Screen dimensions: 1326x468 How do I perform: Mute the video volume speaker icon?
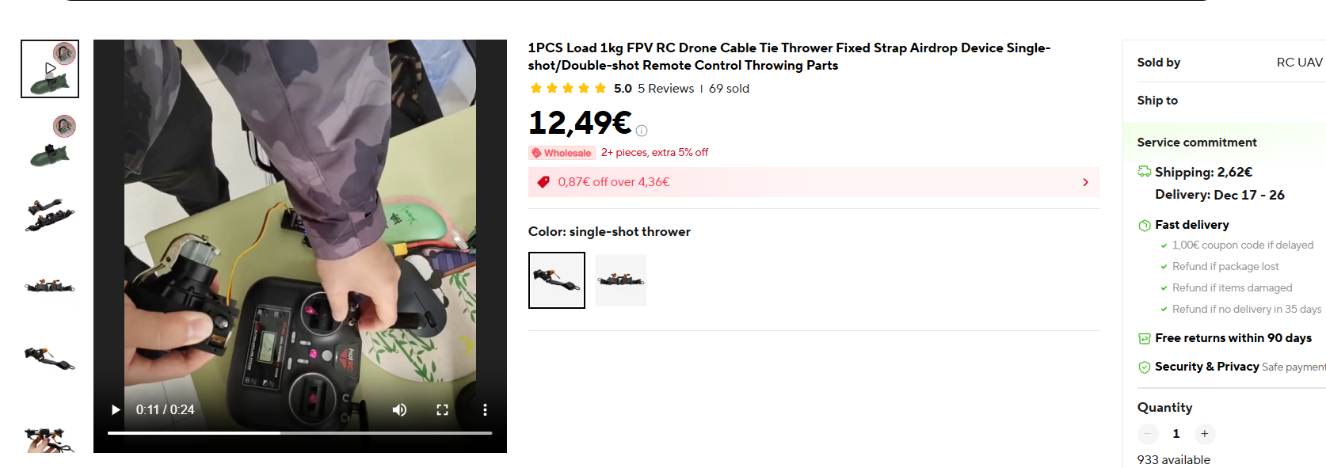(400, 409)
